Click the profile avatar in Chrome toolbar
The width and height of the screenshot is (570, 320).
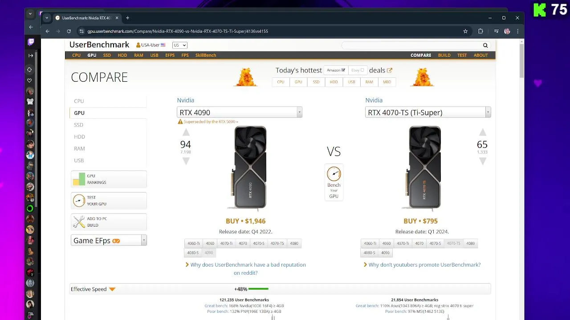[x=507, y=31]
